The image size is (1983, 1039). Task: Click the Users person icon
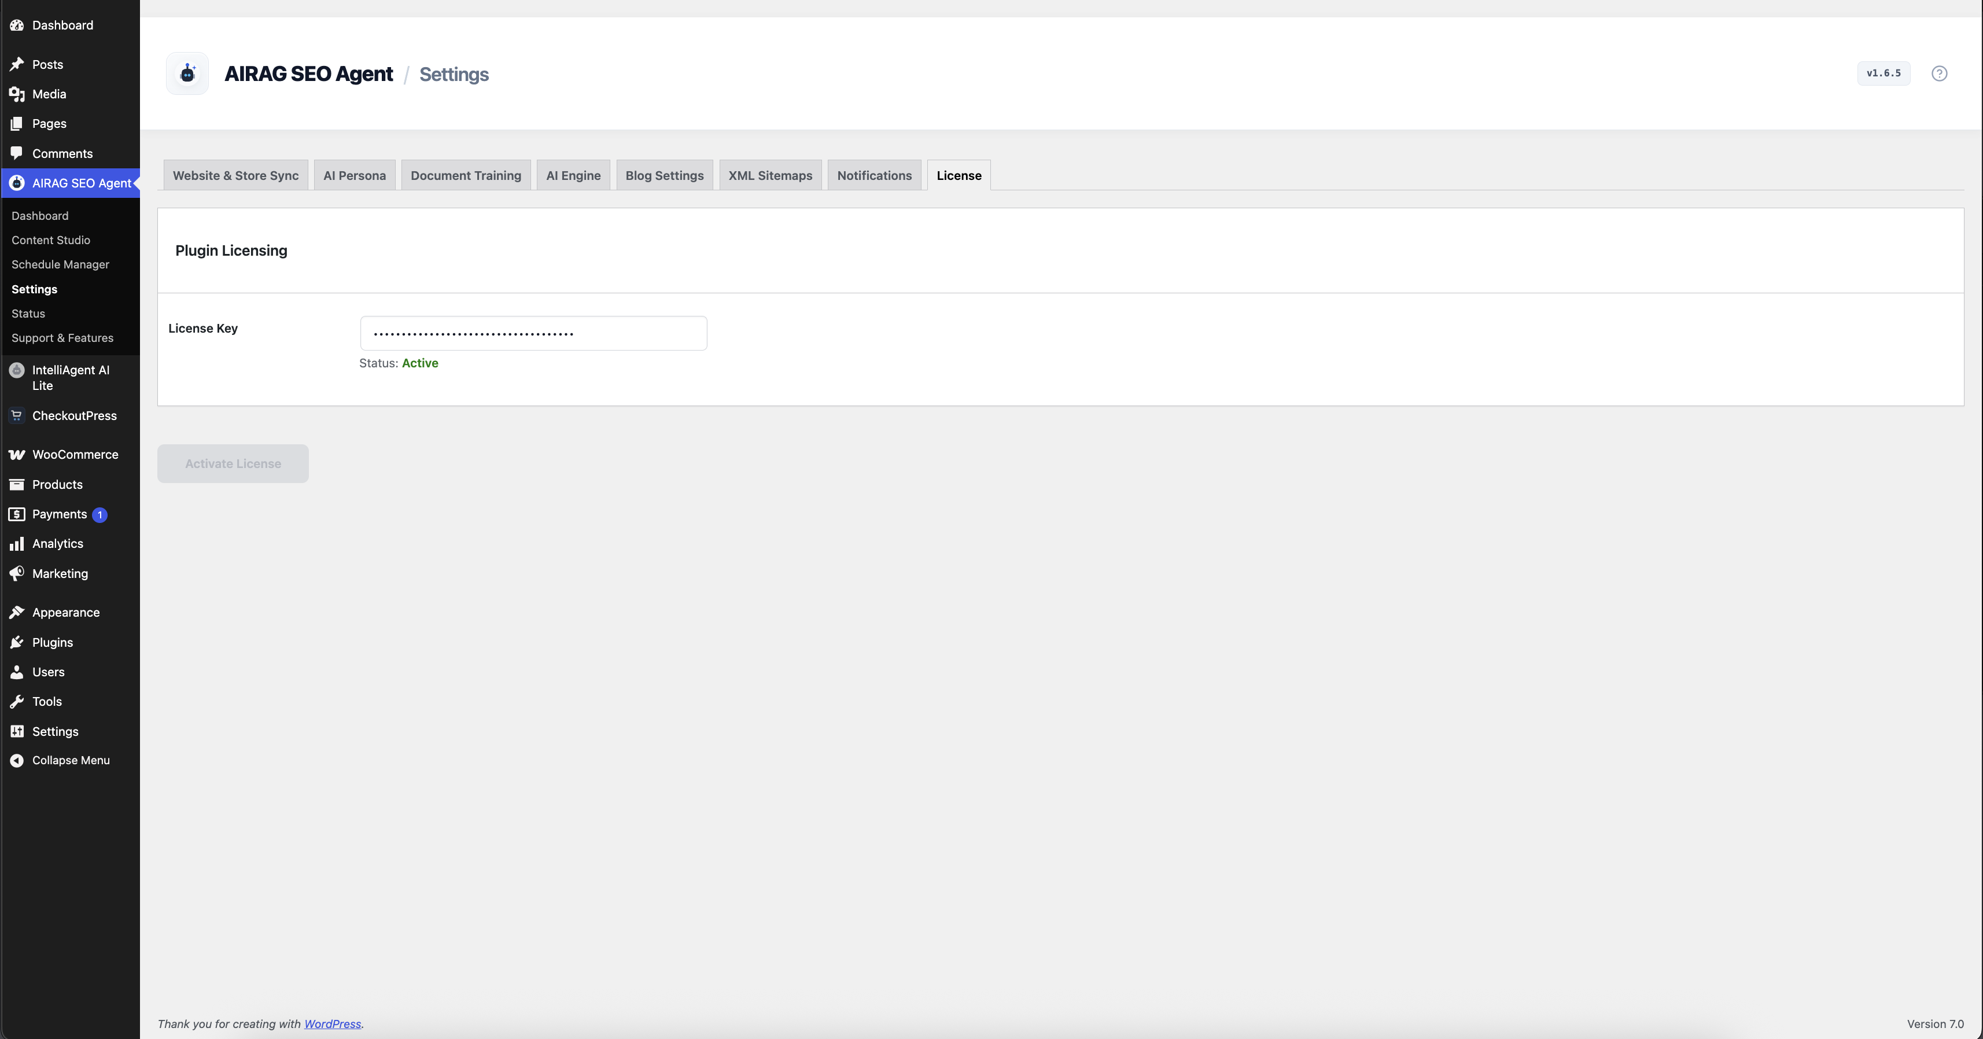click(x=17, y=672)
